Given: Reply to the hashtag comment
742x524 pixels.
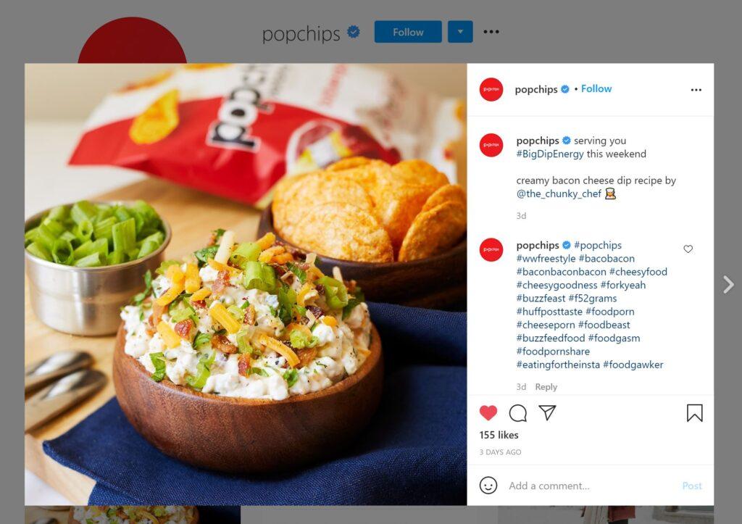Looking at the screenshot, I should click(546, 387).
